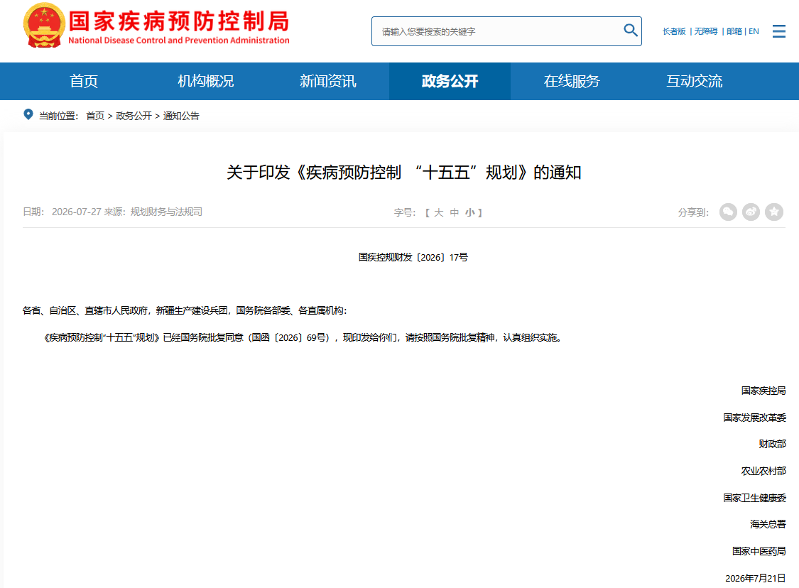Click 通知公告 breadcrumb link
This screenshot has height=588, width=799.
(181, 116)
